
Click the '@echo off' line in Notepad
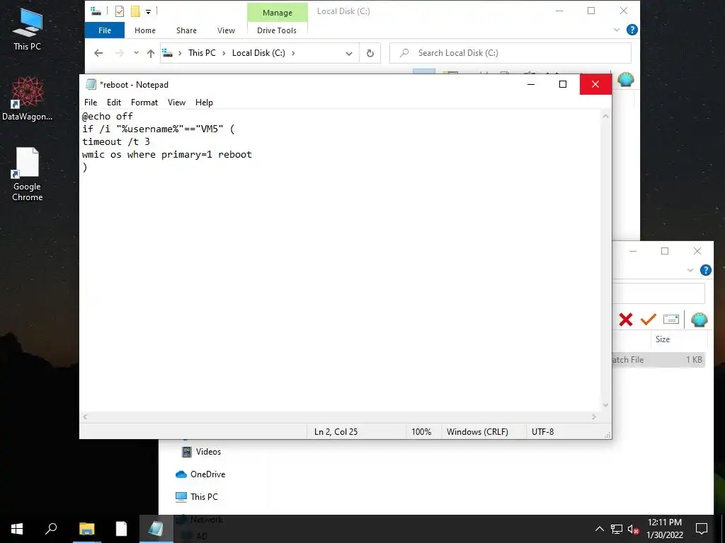click(108, 116)
